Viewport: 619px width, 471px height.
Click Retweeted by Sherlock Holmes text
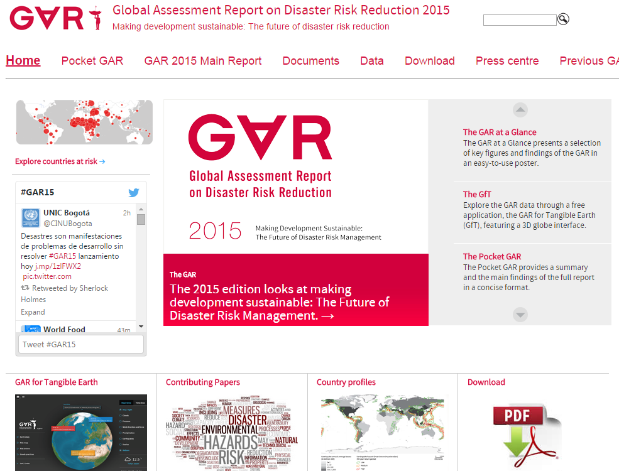[x=64, y=293]
